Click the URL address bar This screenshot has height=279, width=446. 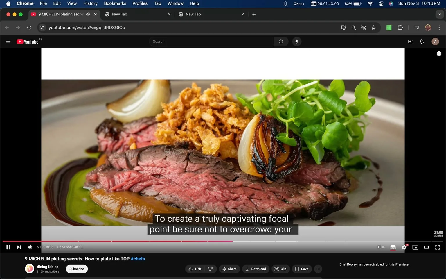(192, 28)
